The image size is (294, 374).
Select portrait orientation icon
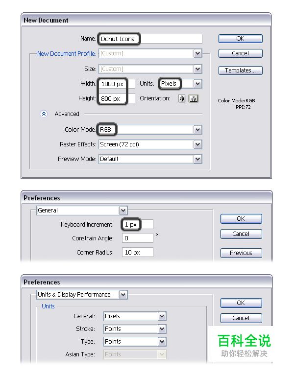pyautogui.click(x=182, y=98)
